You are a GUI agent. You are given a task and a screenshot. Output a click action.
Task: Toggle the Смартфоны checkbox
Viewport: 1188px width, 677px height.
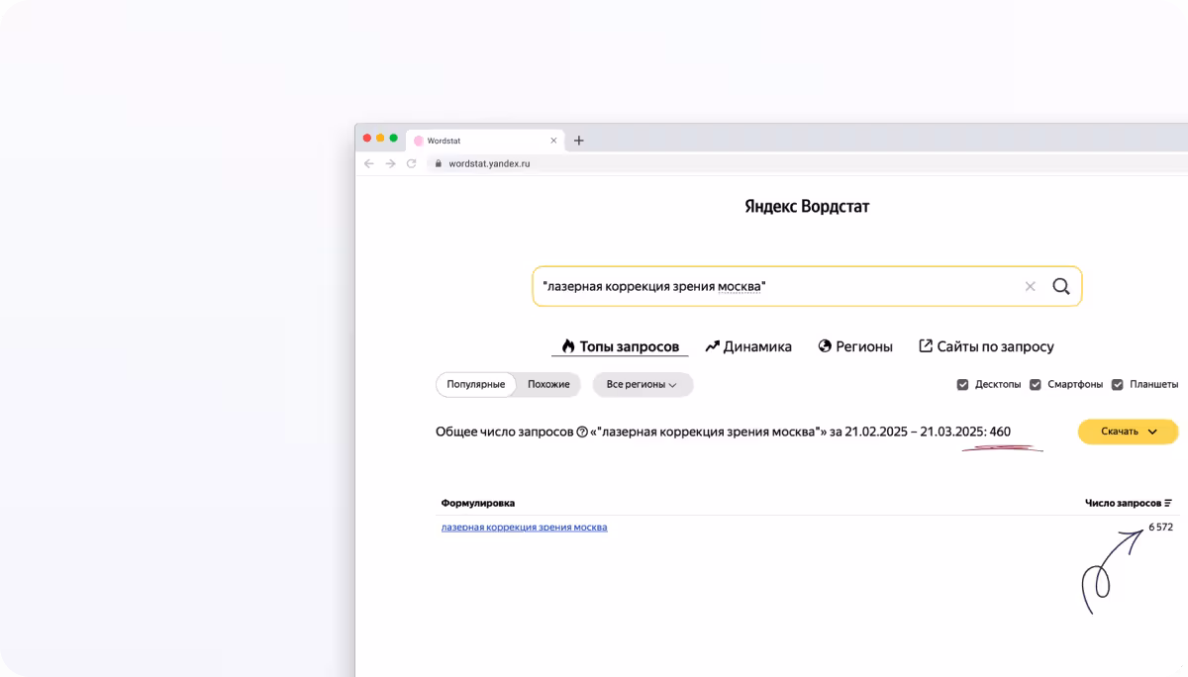click(1036, 385)
